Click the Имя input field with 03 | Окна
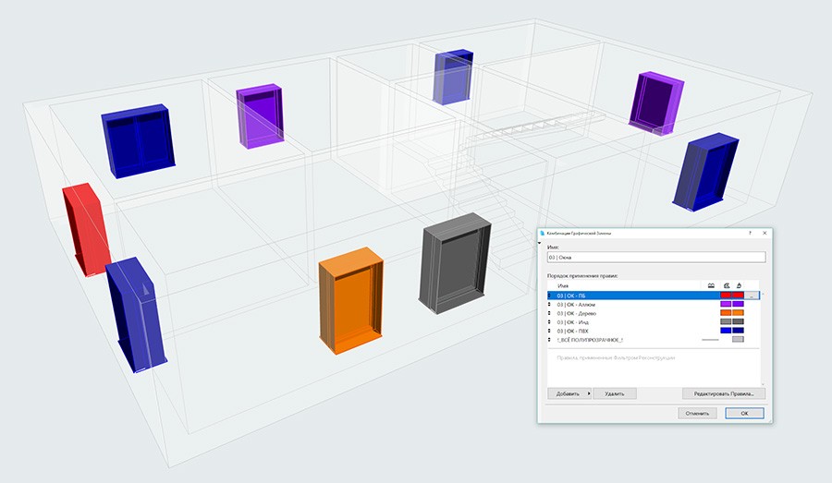 point(656,257)
